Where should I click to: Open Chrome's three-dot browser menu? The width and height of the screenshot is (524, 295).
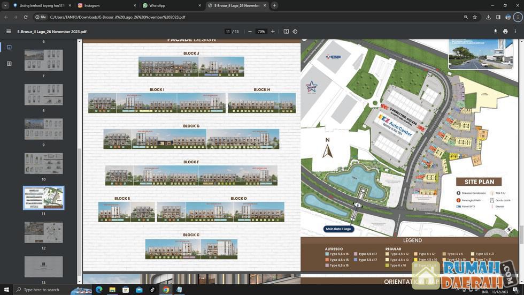point(517,17)
